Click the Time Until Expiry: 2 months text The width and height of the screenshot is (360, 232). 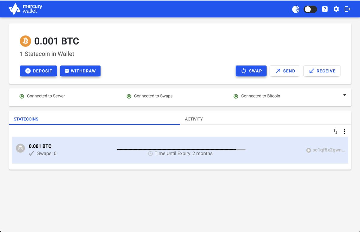tap(184, 153)
